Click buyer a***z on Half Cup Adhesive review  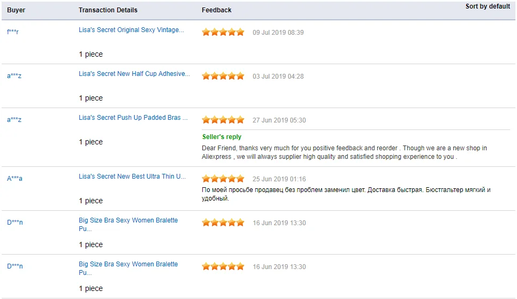pyautogui.click(x=14, y=76)
